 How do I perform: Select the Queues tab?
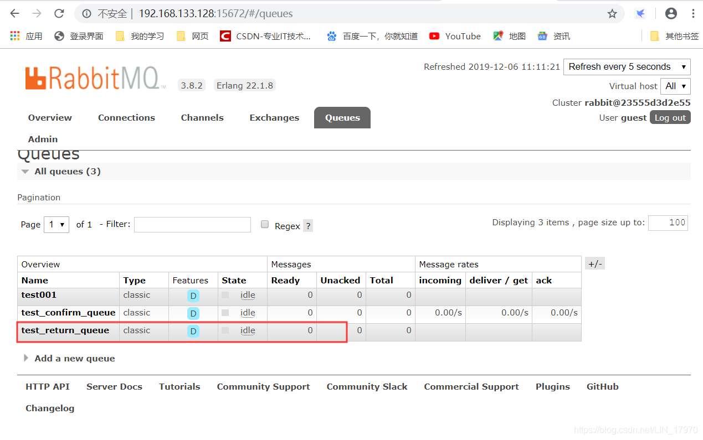[342, 117]
